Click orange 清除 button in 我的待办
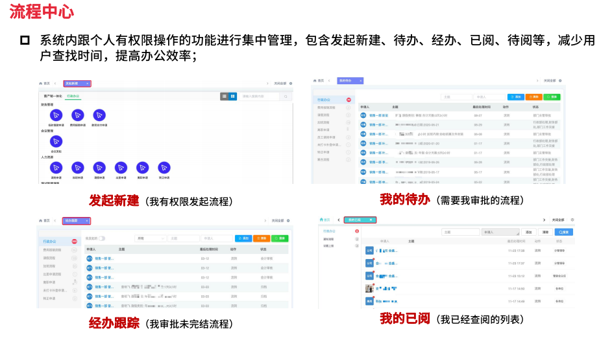The width and height of the screenshot is (612, 340). click(x=533, y=96)
